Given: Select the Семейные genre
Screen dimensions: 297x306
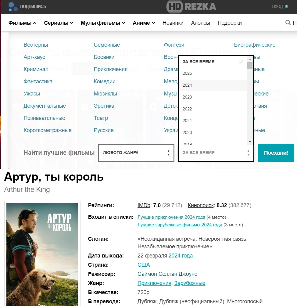Looking at the screenshot, I should 107,45.
